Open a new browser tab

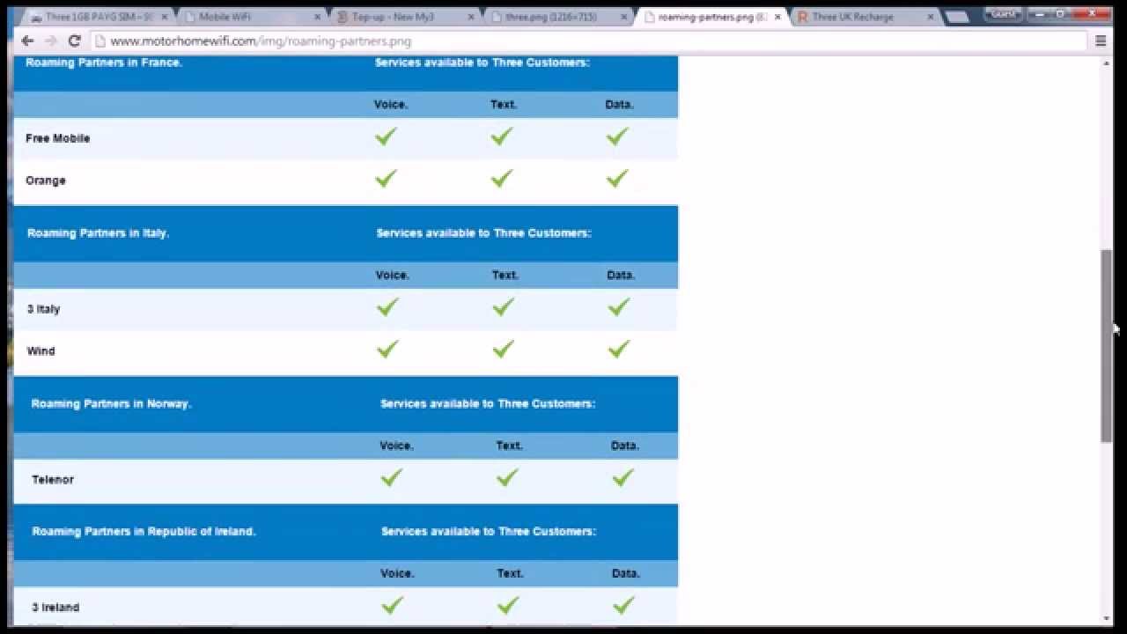coord(957,17)
